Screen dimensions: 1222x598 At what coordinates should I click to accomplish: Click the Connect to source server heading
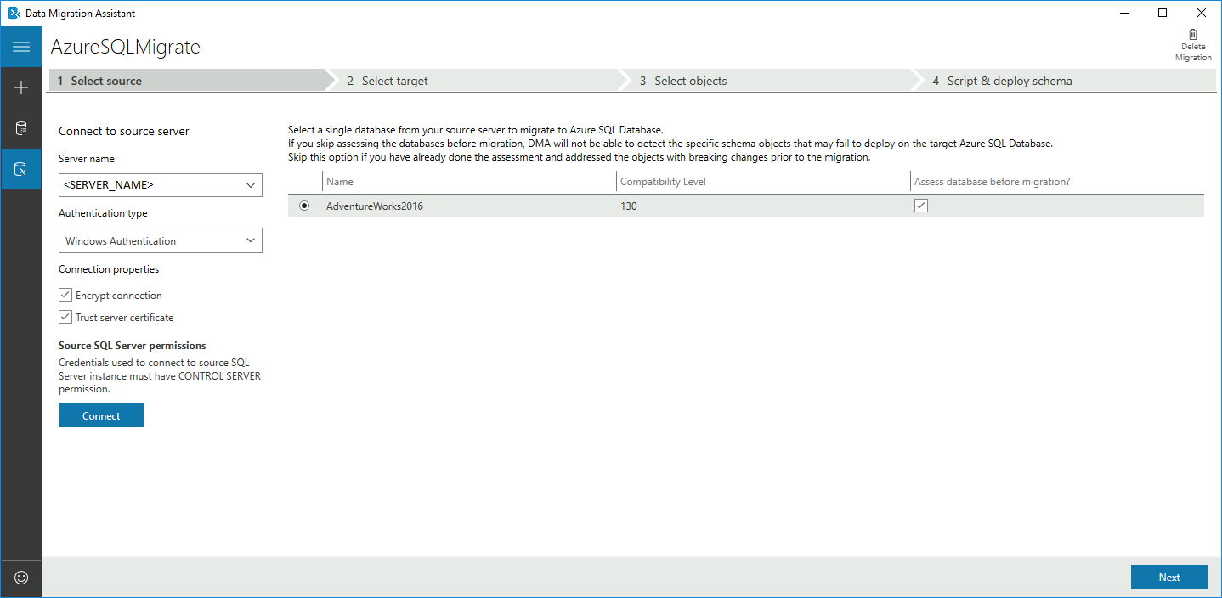tap(124, 131)
